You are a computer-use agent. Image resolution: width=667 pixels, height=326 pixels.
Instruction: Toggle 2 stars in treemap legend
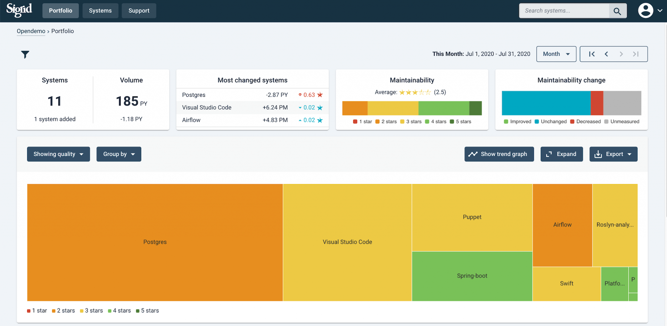(x=64, y=310)
